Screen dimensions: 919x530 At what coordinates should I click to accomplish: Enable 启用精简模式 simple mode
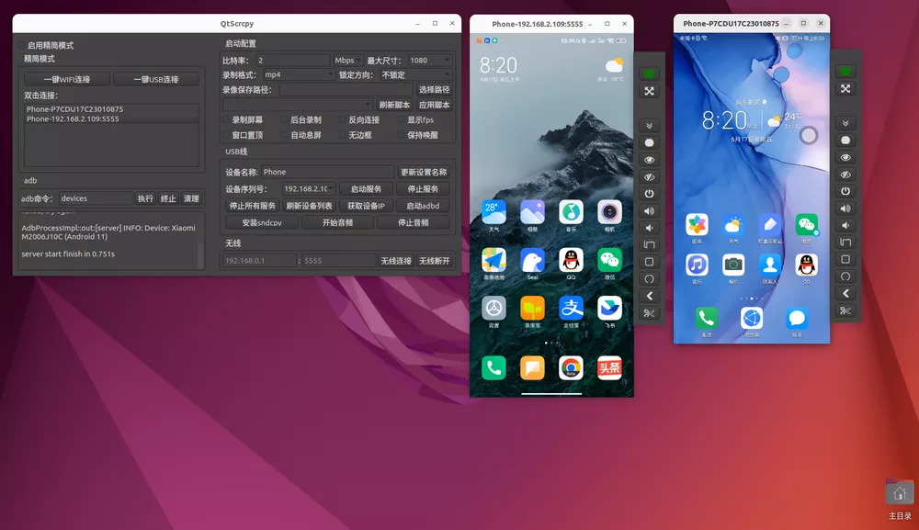(20, 44)
